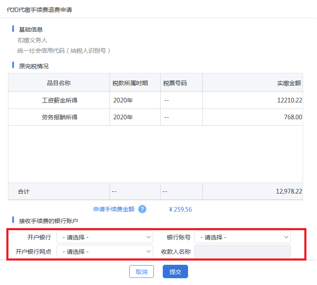Open the 开户银行 dropdown
Image resolution: width=317 pixels, height=285 pixels.
tap(105, 237)
